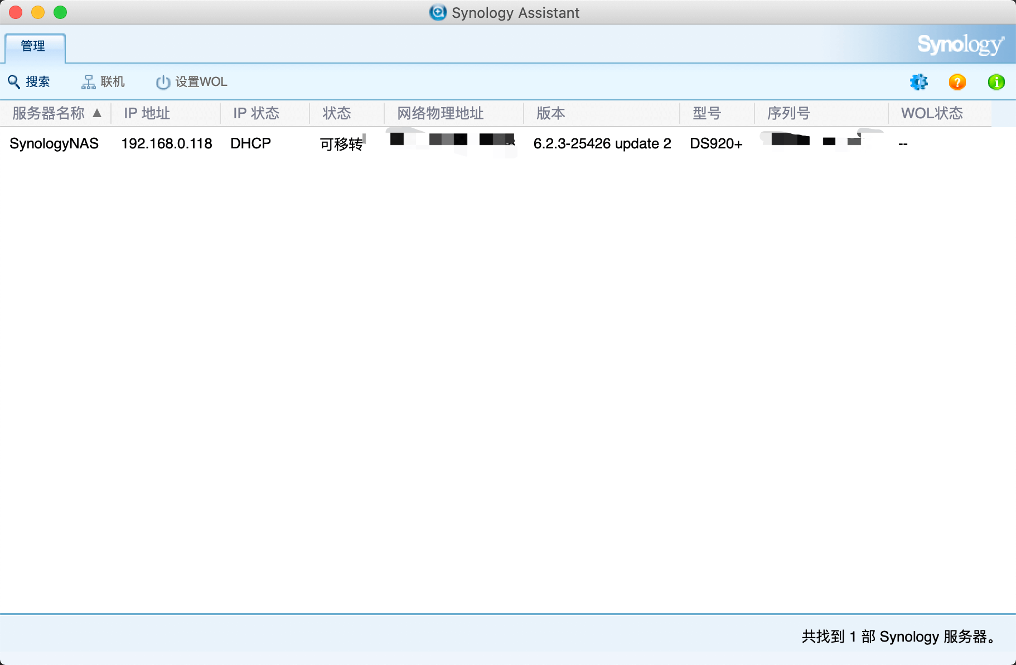Click status text 共找到 1 部 Synology 服务器
The width and height of the screenshot is (1016, 665).
[899, 637]
